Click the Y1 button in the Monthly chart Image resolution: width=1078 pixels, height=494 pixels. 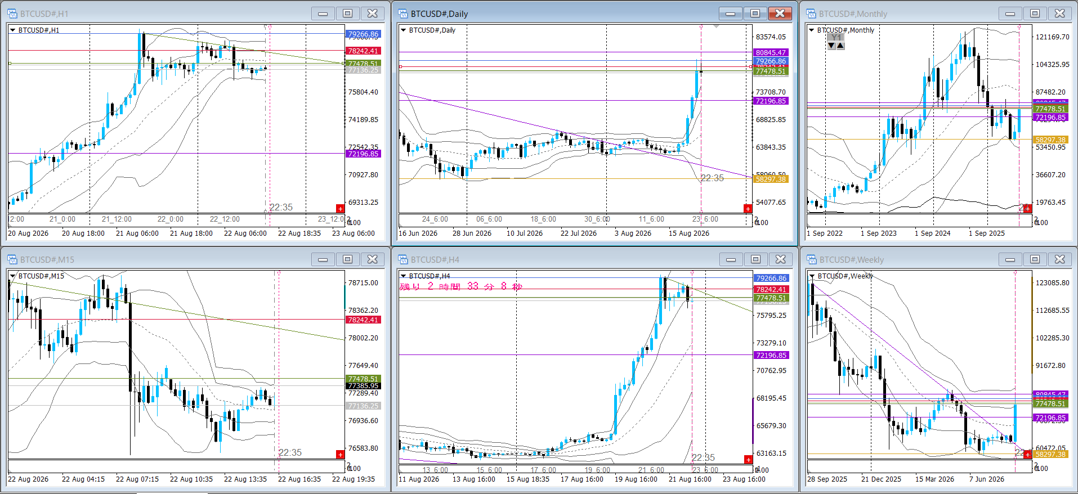(836, 38)
